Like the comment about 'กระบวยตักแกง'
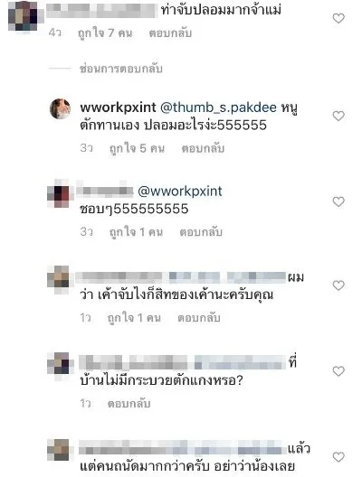 pos(338,371)
